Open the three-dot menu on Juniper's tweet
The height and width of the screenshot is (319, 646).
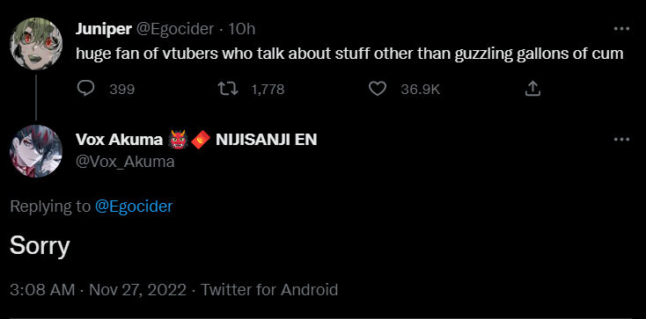pyautogui.click(x=621, y=29)
